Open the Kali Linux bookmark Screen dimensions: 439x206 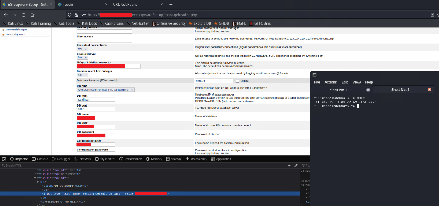pos(13,23)
